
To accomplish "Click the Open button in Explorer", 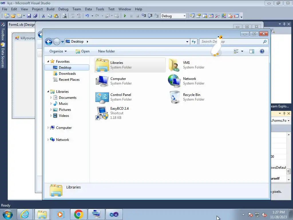I will 83,51.
